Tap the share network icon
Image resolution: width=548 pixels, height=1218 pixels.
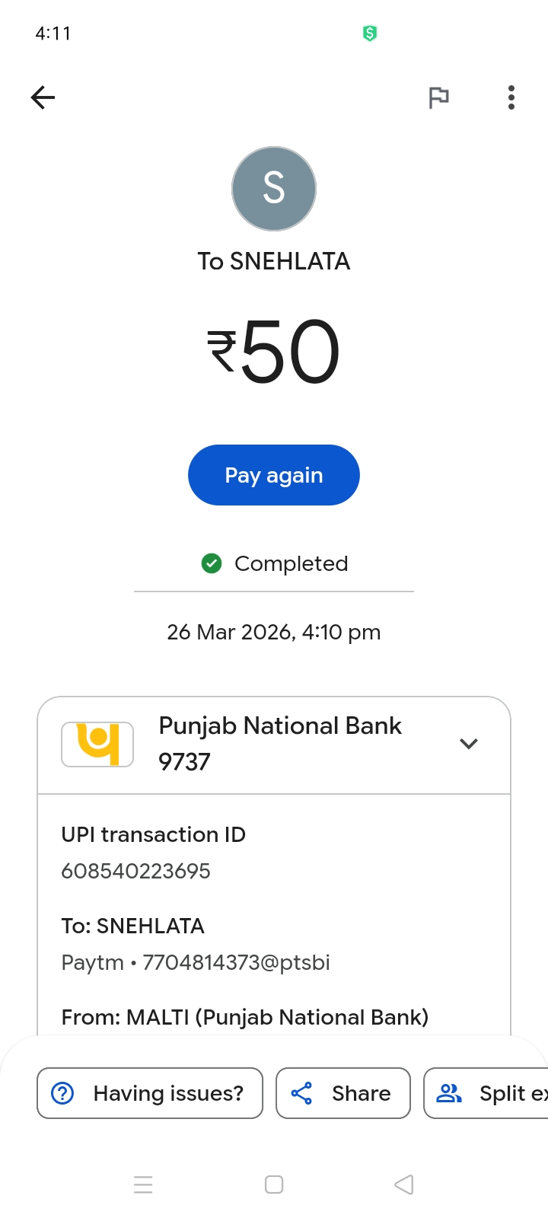tap(301, 1093)
